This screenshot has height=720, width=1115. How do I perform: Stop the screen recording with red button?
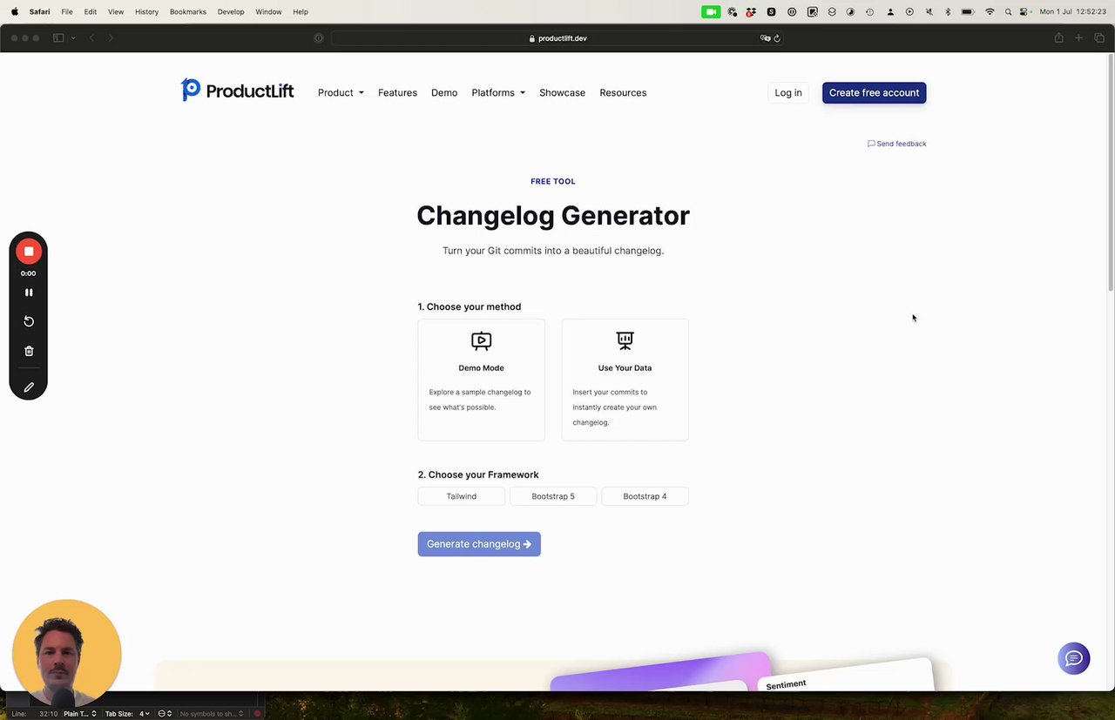[x=29, y=251]
